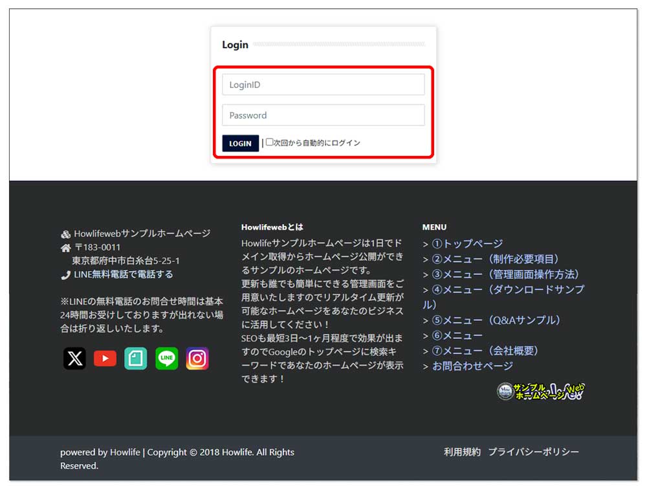647x486 pixels.
Task: Click the home icon beside 〒183-0011
Action: pos(65,248)
